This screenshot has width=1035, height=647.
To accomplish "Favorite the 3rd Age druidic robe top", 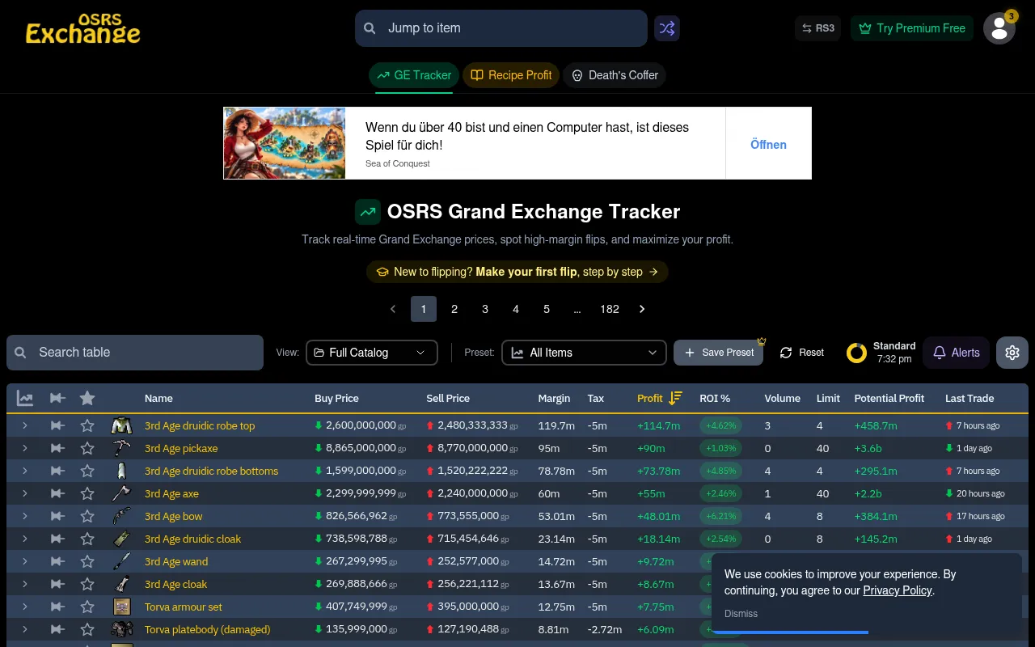I will point(87,425).
